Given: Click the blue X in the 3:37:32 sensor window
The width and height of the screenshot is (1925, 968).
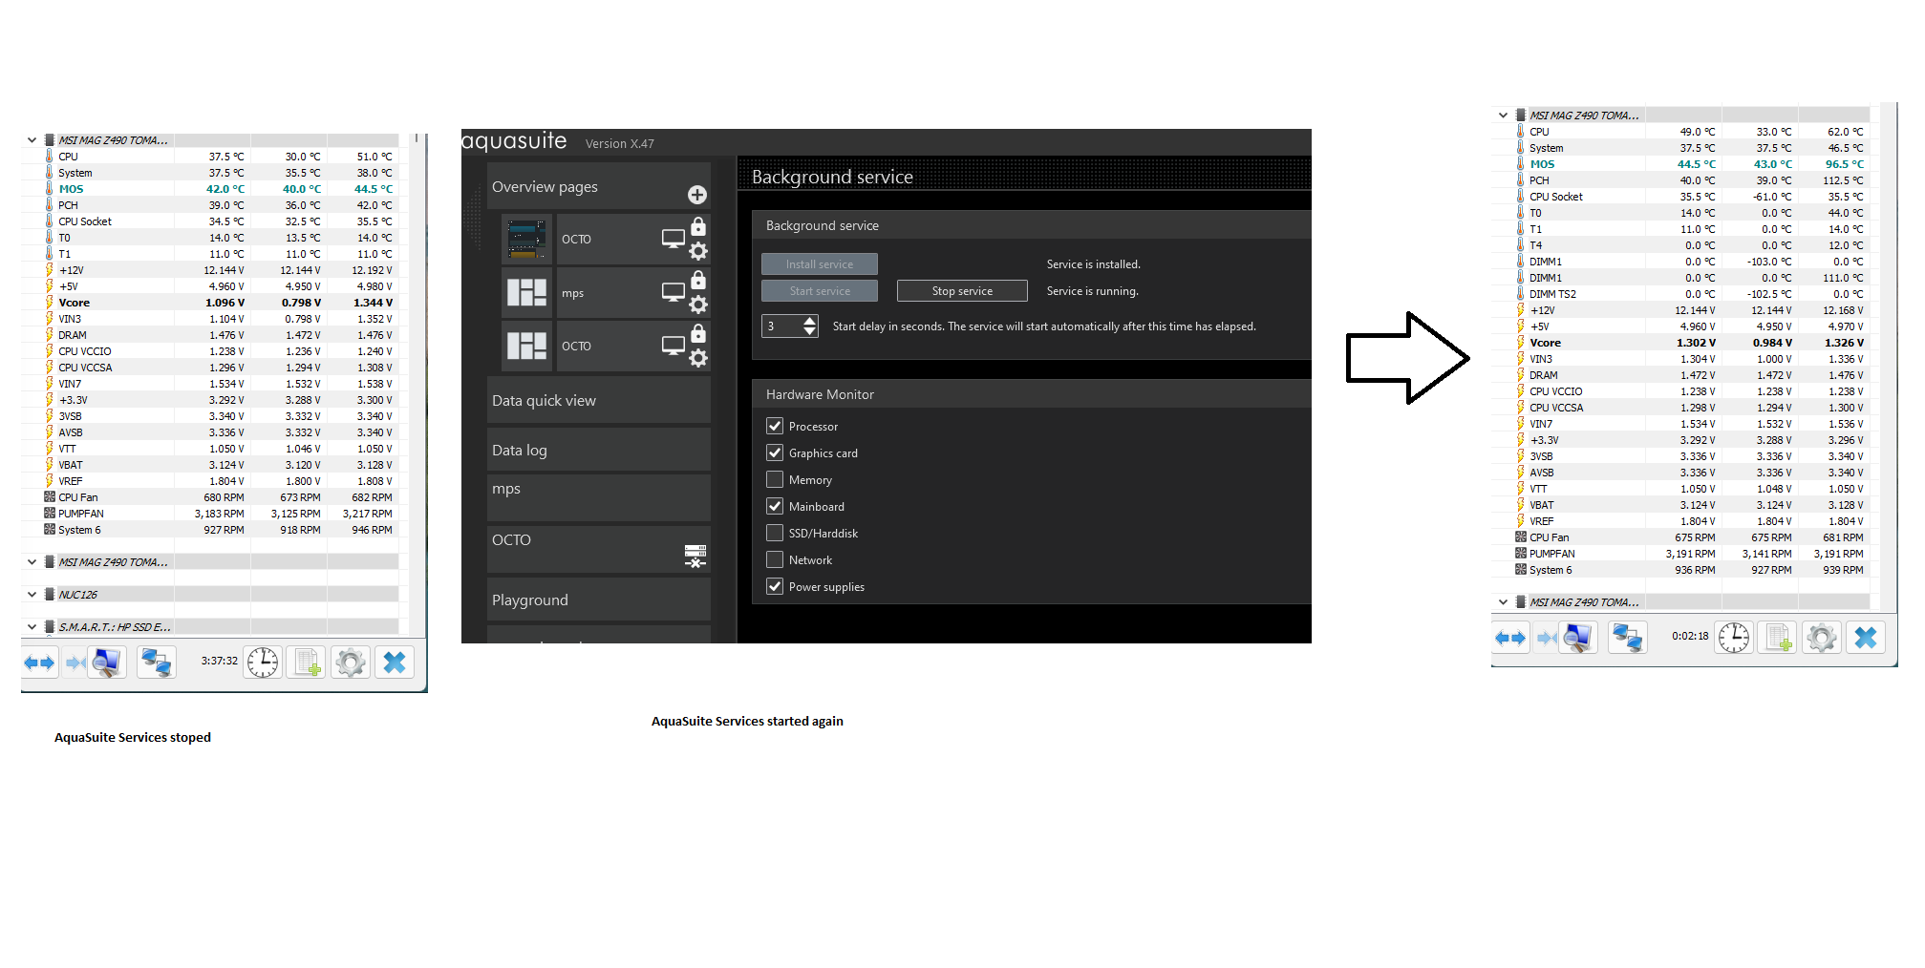Looking at the screenshot, I should click(395, 663).
